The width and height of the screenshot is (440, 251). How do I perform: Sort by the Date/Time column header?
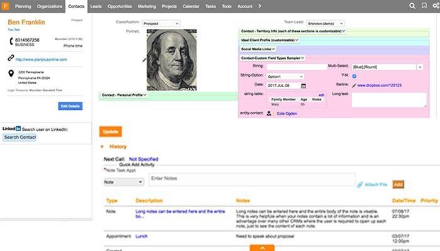(x=404, y=201)
